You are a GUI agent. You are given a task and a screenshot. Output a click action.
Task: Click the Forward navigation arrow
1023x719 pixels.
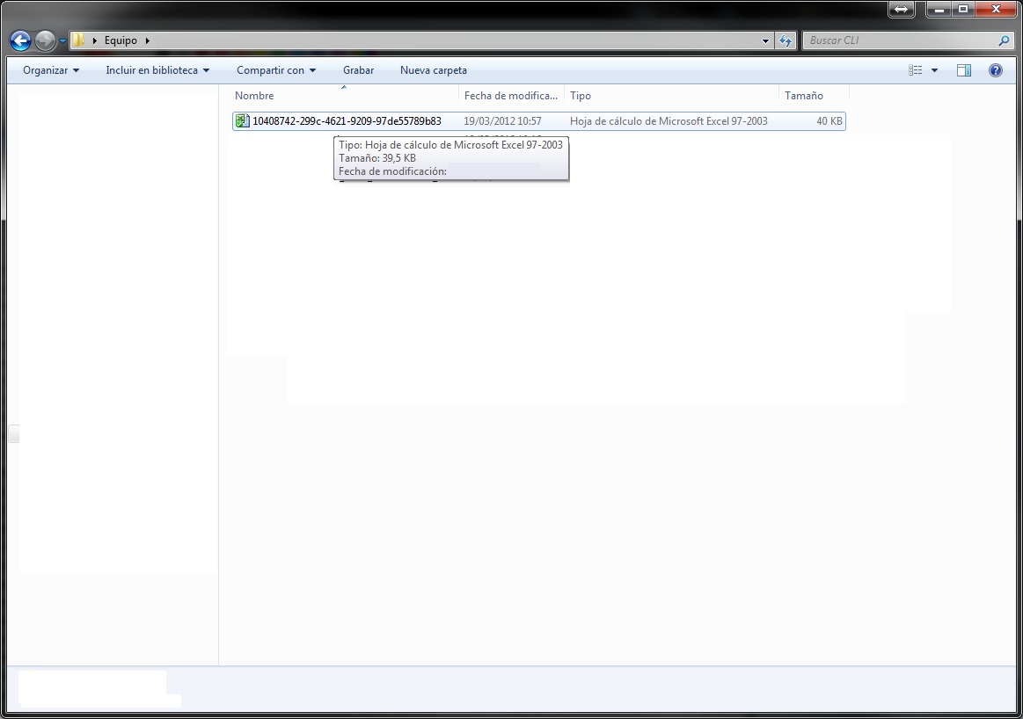pos(45,40)
